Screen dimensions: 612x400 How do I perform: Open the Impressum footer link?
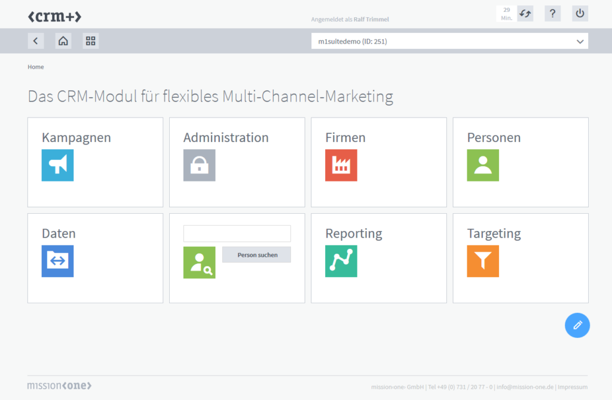point(573,387)
